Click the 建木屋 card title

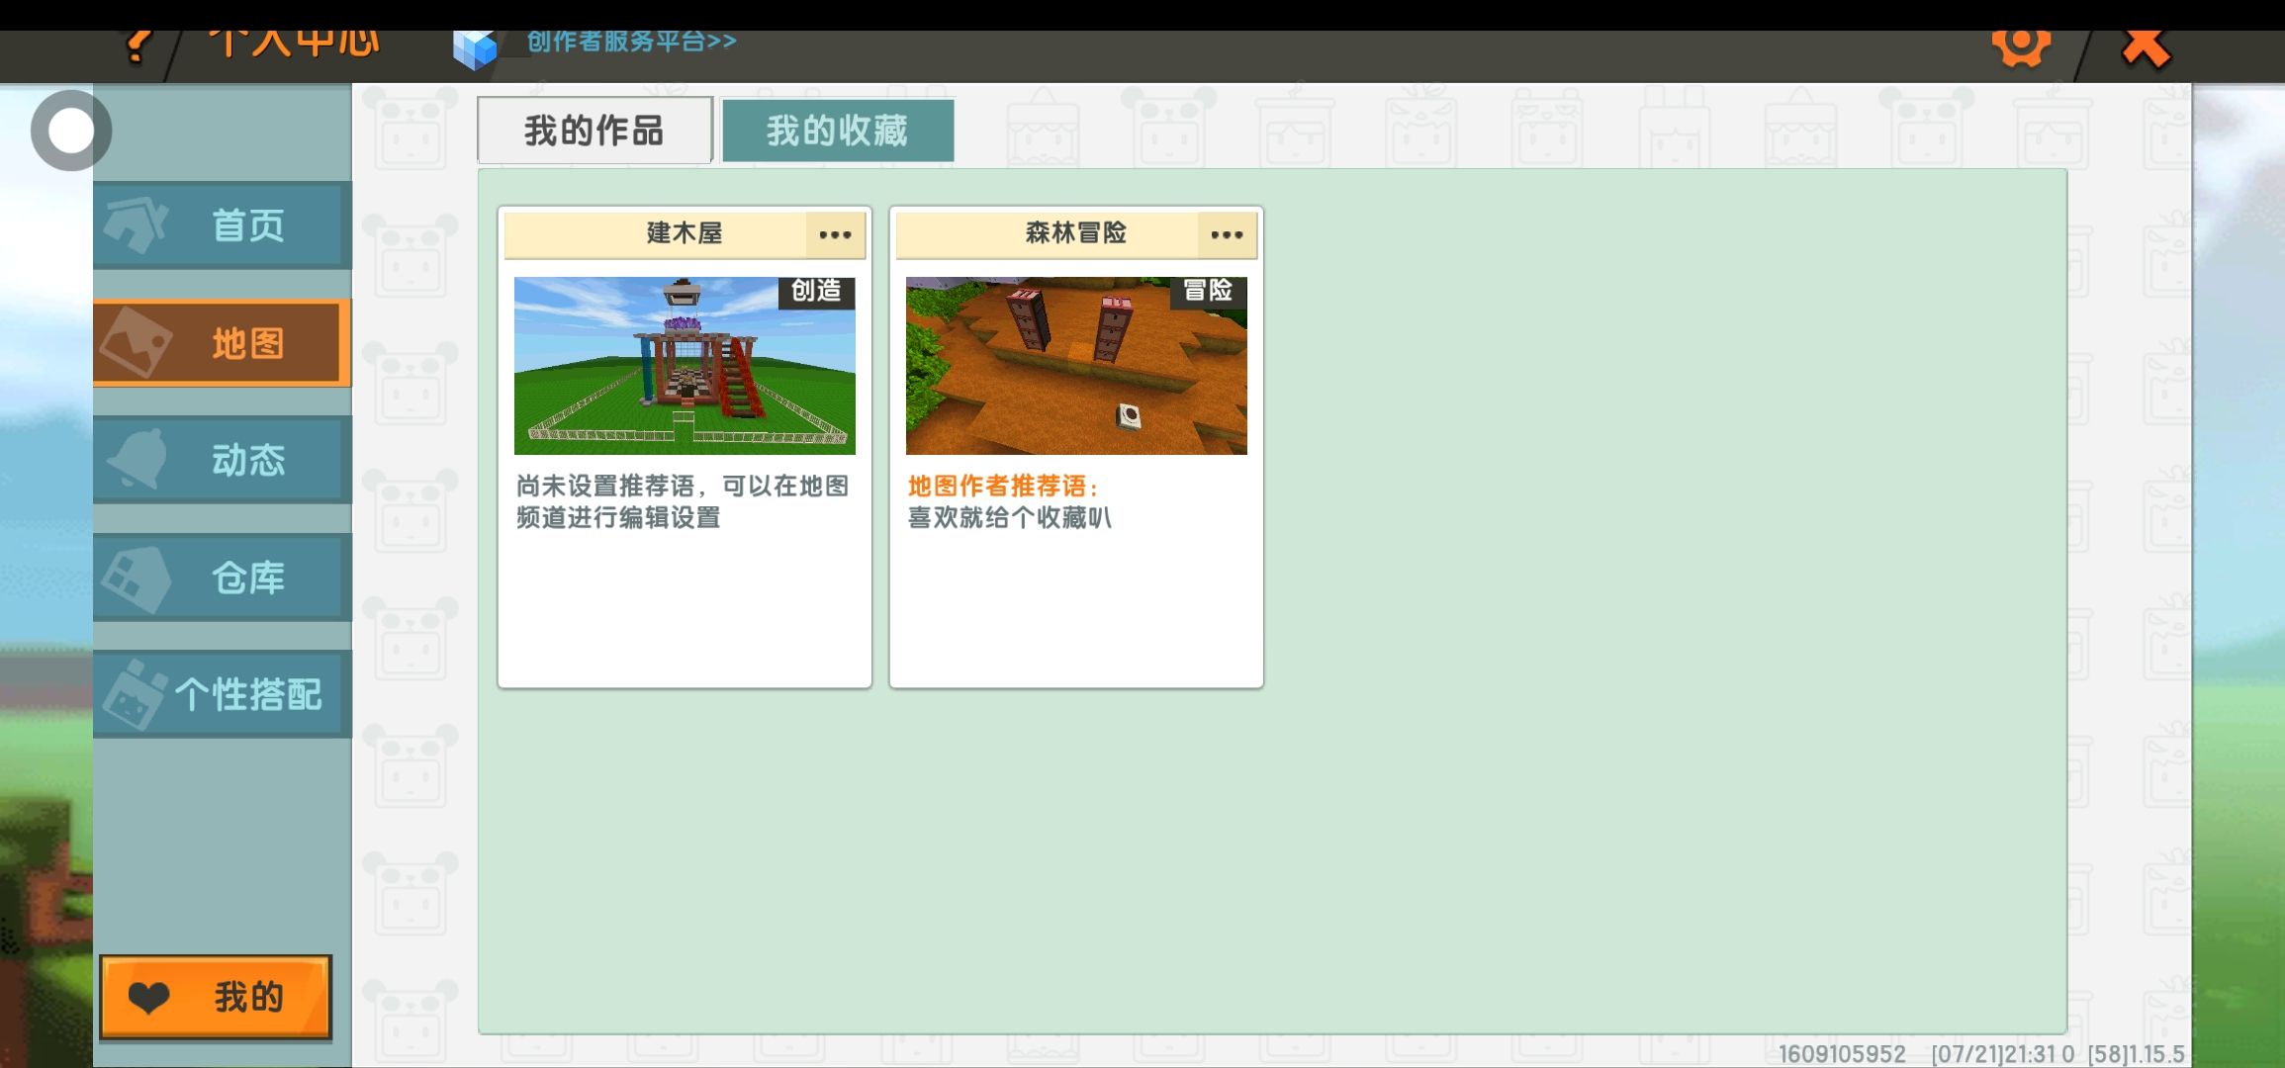(x=685, y=233)
